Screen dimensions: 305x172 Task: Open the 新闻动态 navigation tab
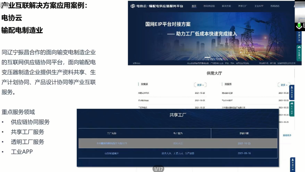click(275, 6)
